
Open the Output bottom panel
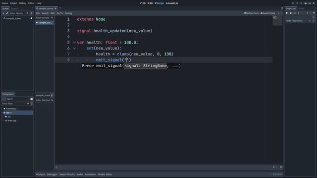[41, 175]
